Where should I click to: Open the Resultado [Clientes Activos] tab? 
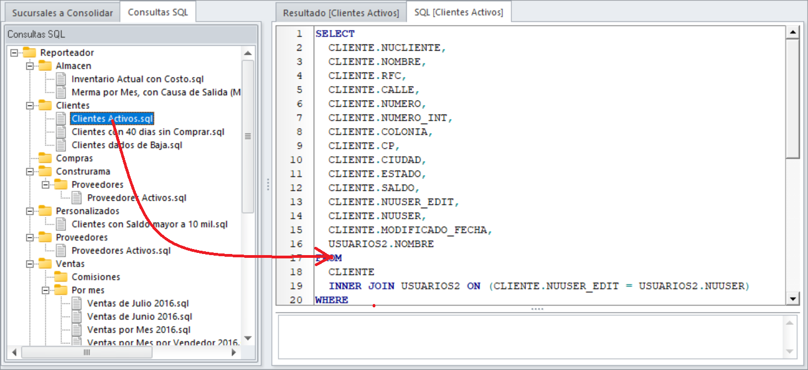(341, 13)
